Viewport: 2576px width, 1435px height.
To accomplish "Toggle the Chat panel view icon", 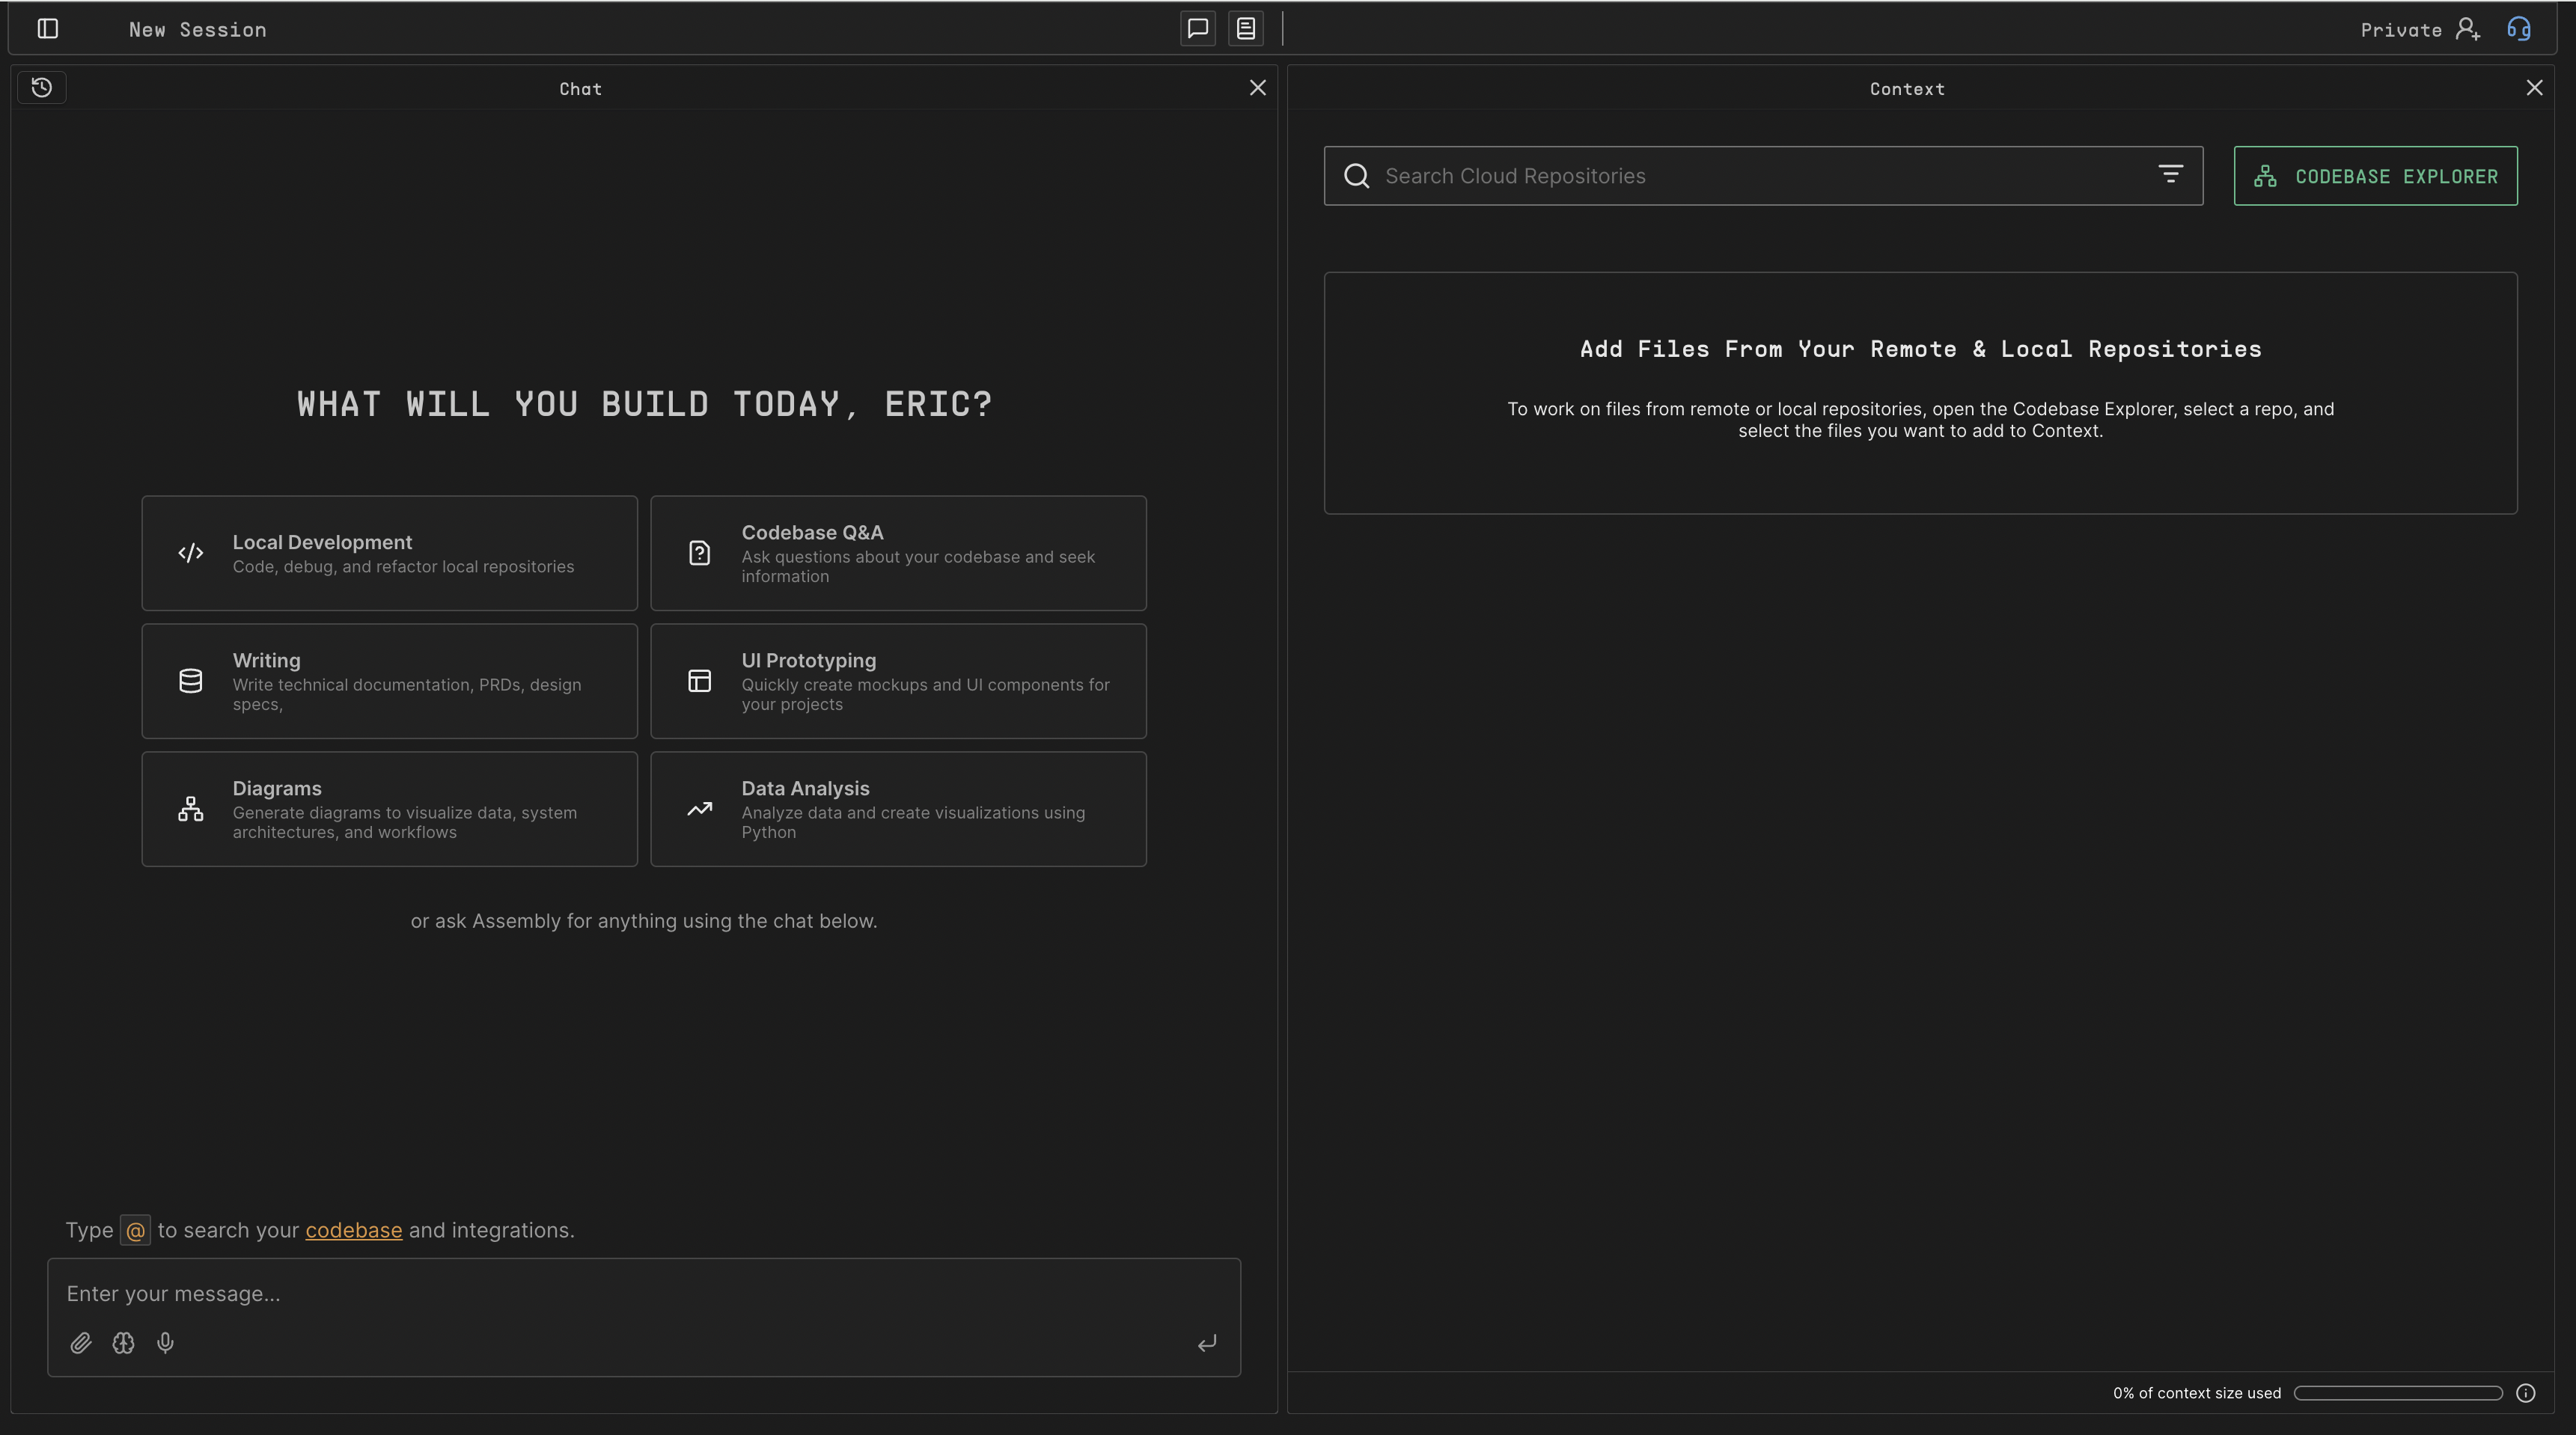I will 1197,29.
